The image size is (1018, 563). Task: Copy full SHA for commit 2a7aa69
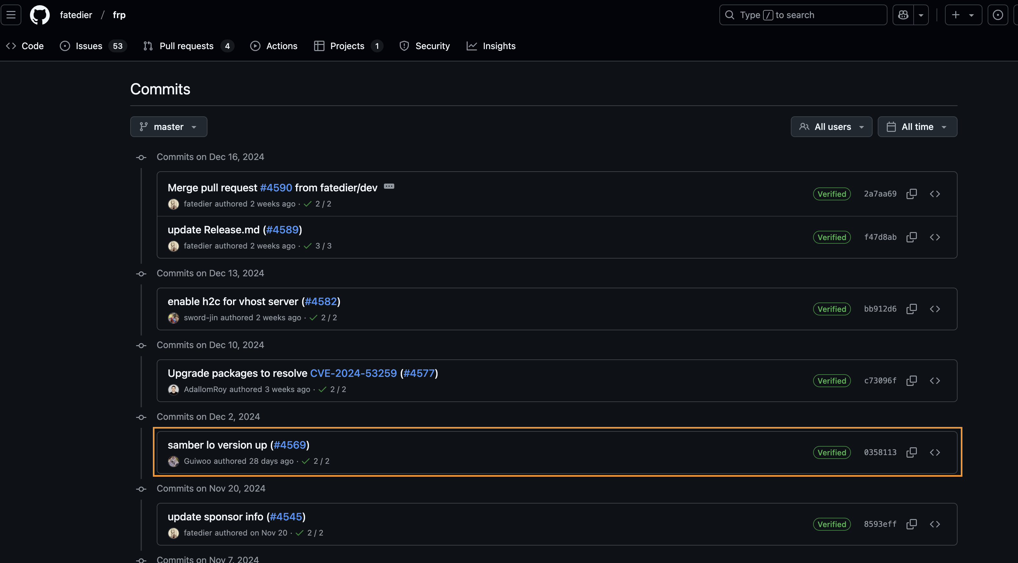tap(911, 194)
